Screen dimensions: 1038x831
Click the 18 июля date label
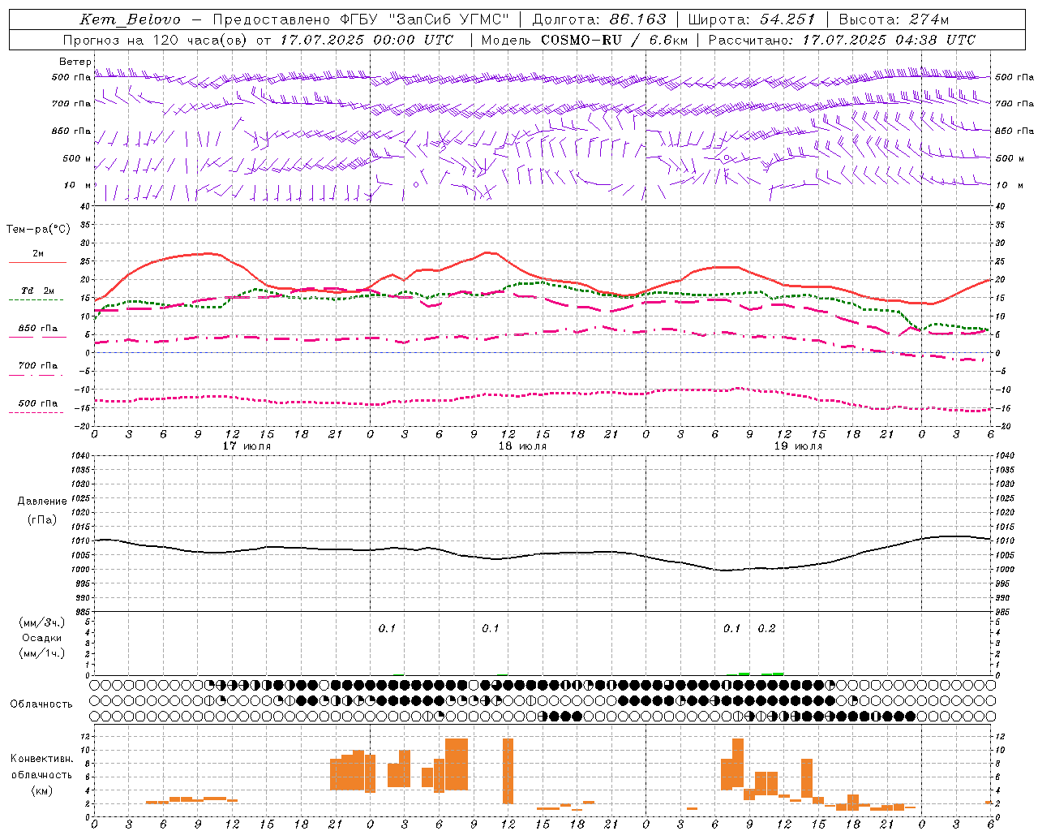pyautogui.click(x=522, y=446)
